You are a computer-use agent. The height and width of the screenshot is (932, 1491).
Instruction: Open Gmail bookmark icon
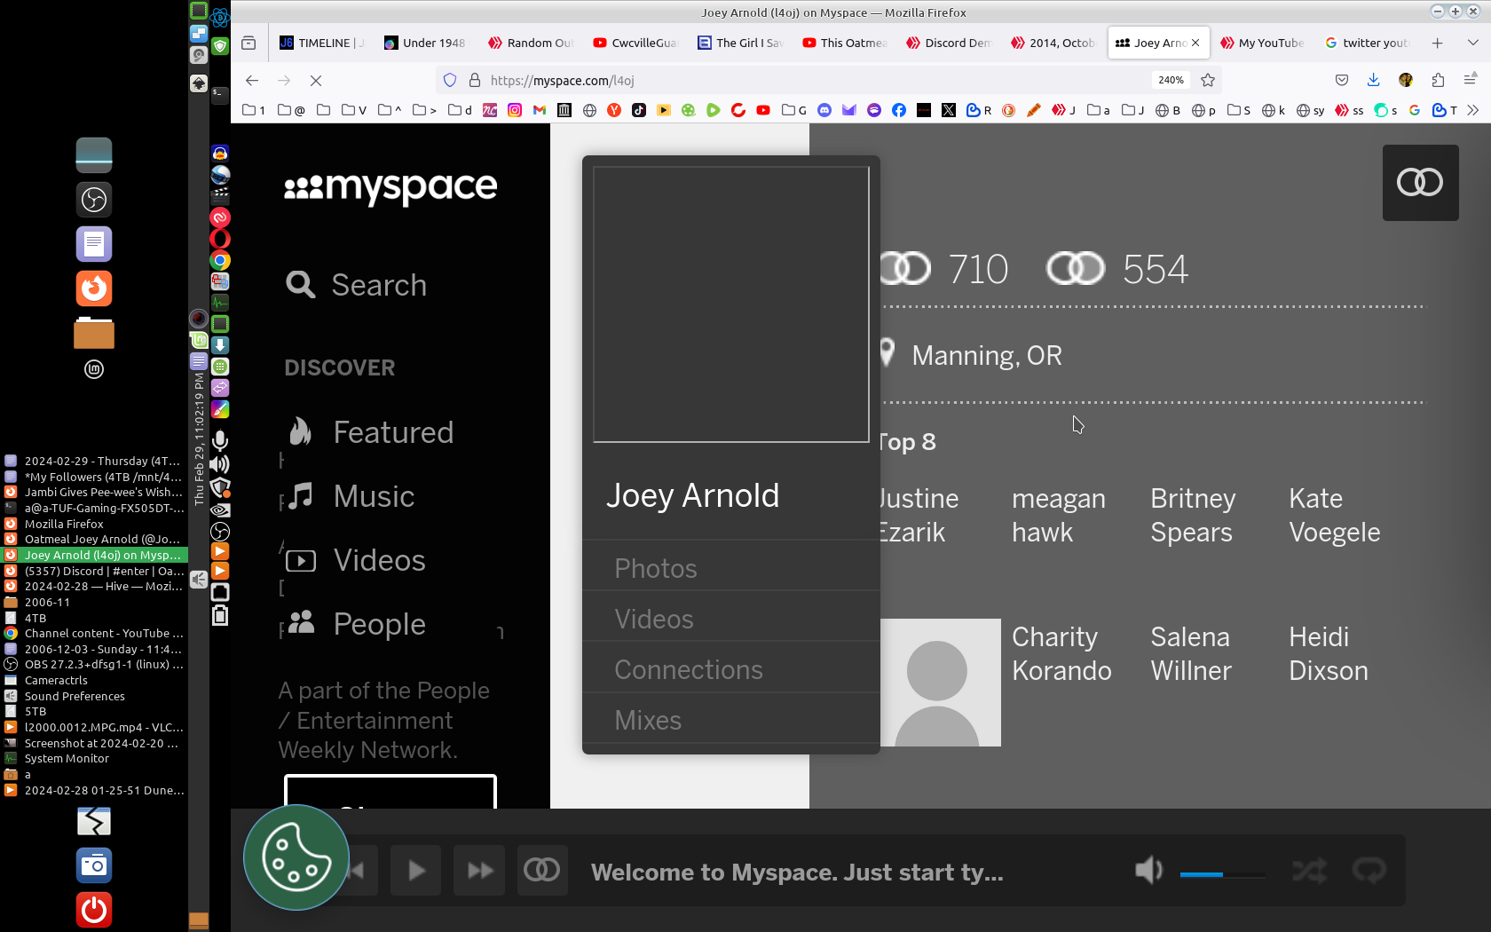point(540,110)
